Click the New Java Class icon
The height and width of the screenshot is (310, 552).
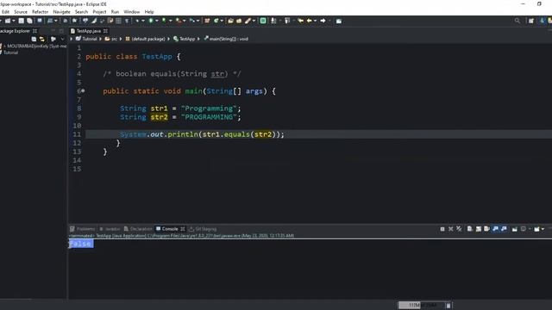point(216,21)
